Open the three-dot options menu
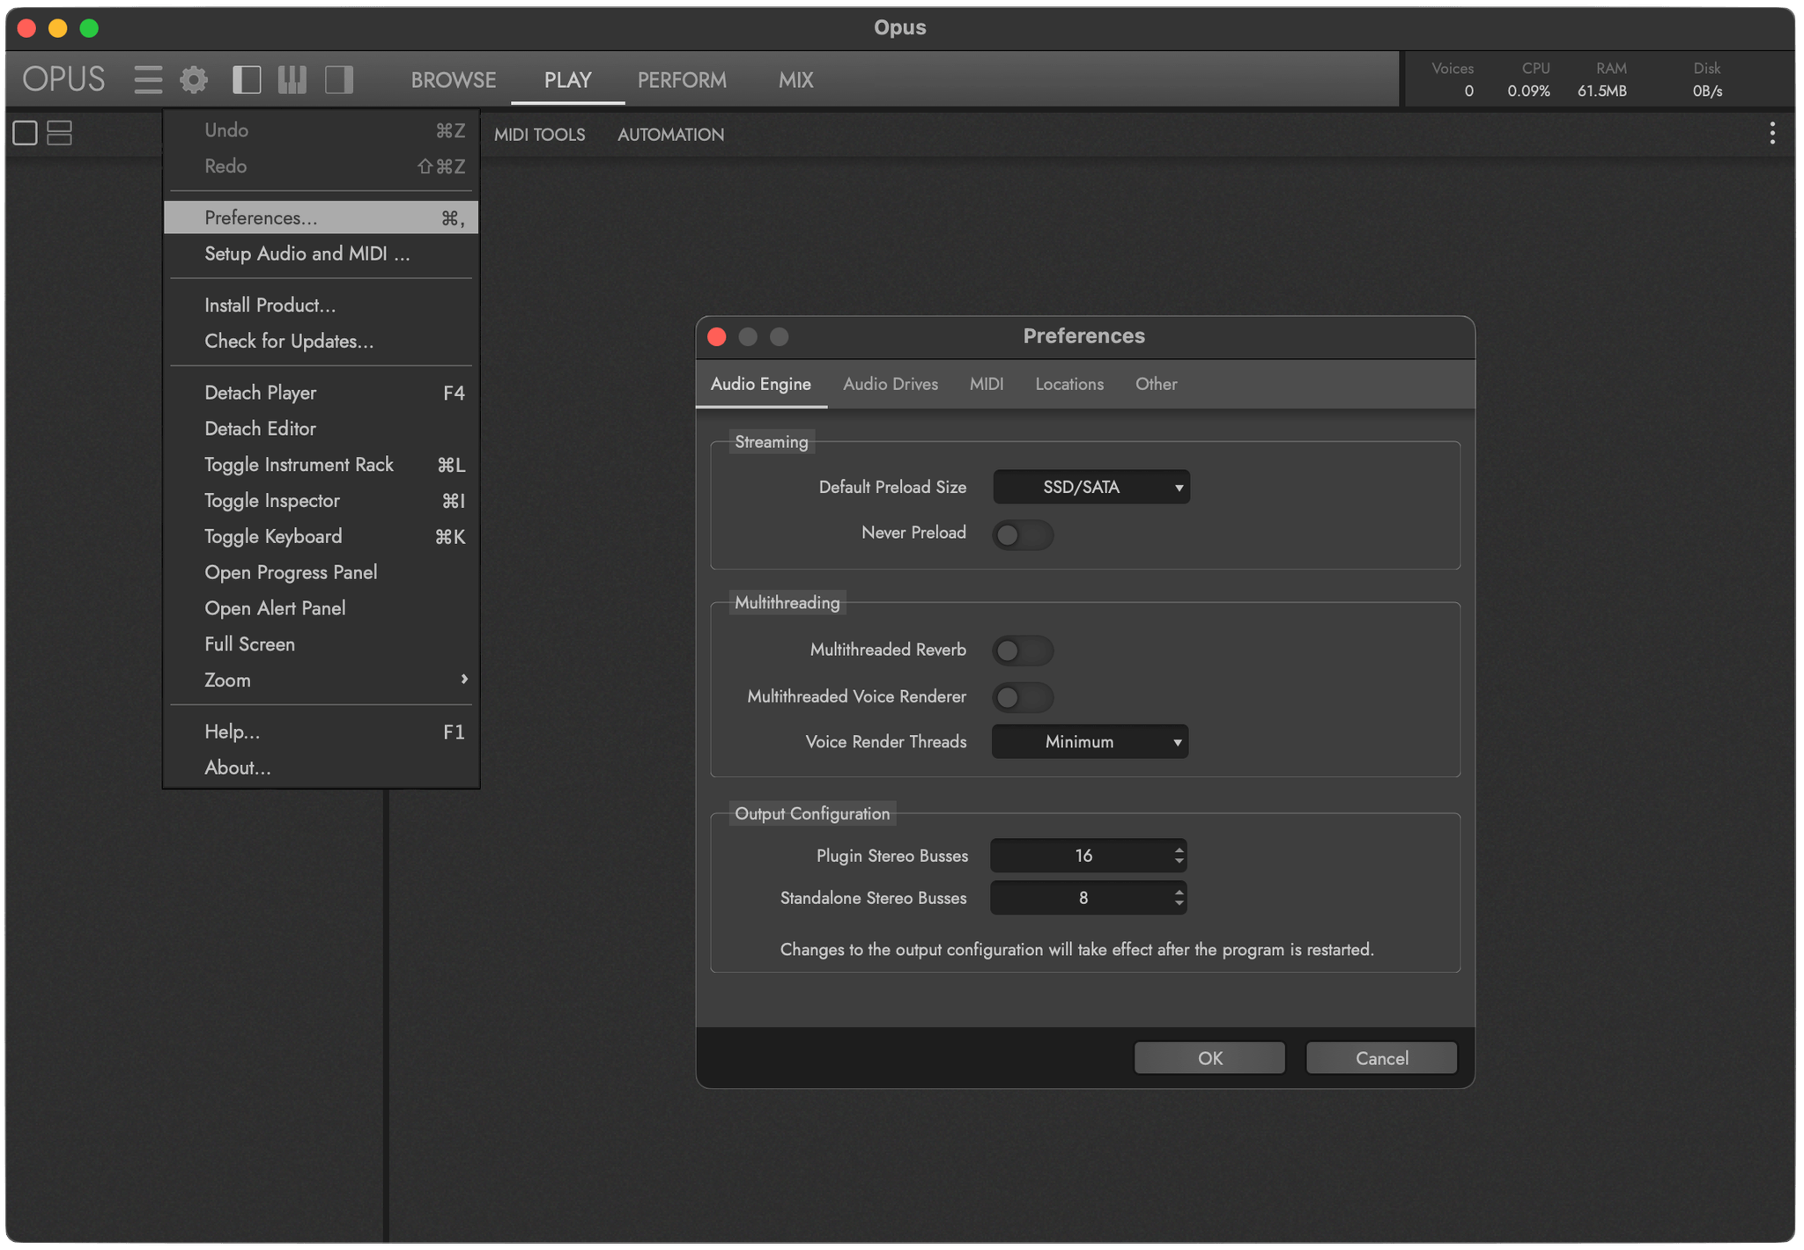 pos(1772,134)
